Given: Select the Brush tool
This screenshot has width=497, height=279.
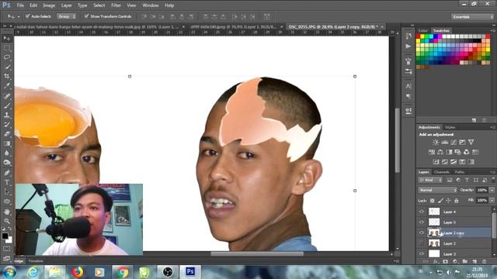Looking at the screenshot, I should (7, 105).
